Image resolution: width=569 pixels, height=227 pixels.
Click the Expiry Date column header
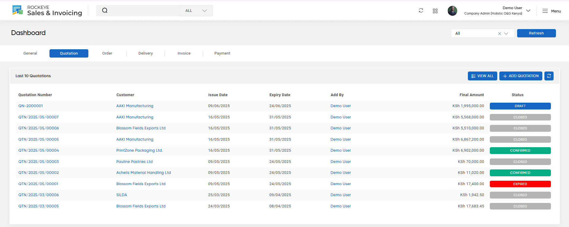coord(280,95)
